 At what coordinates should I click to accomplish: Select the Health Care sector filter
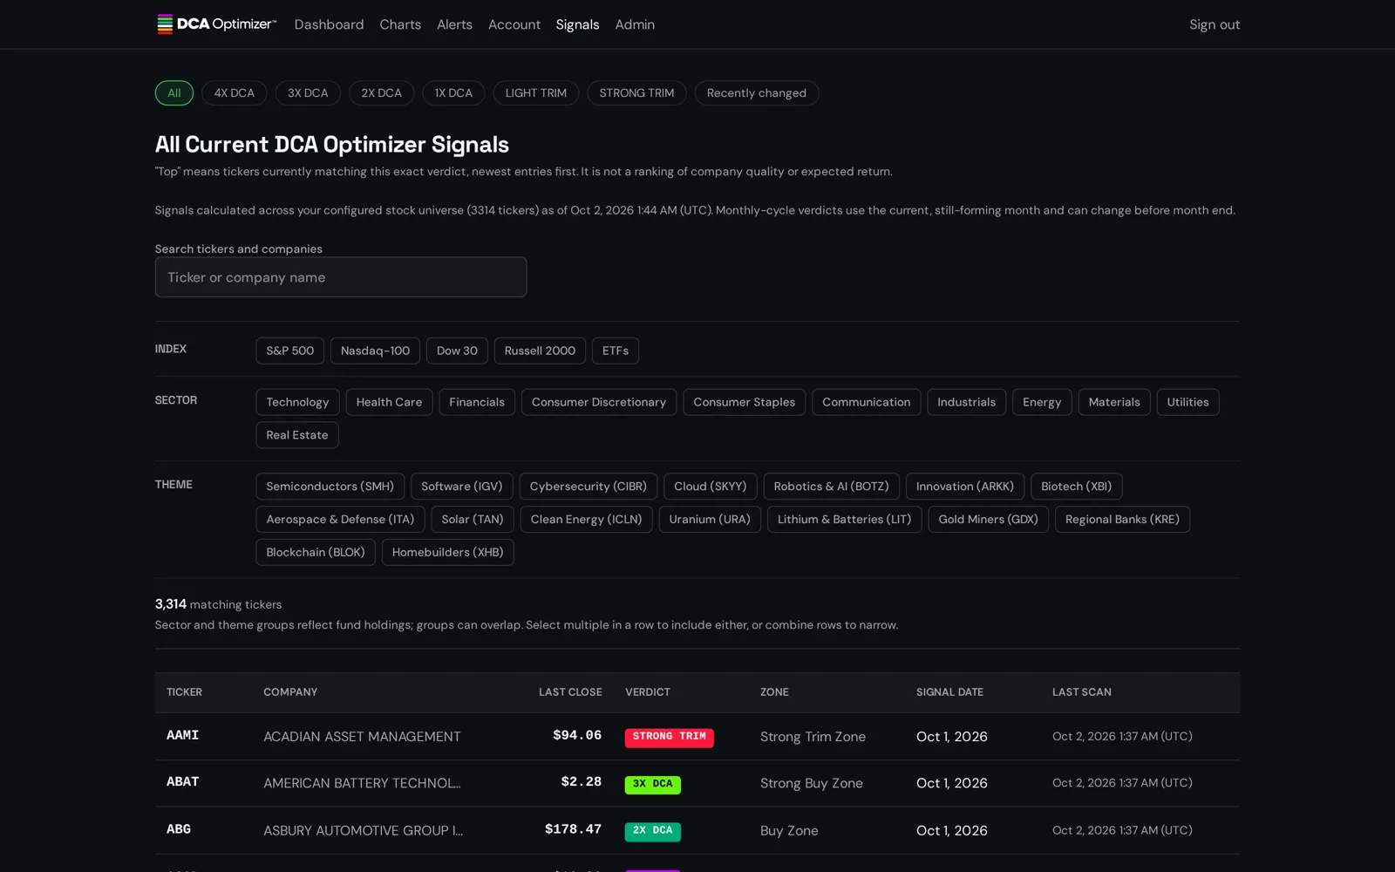coord(389,402)
